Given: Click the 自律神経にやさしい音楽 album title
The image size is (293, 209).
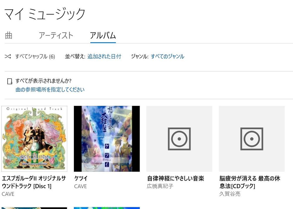Looking at the screenshot, I should coord(175,178).
